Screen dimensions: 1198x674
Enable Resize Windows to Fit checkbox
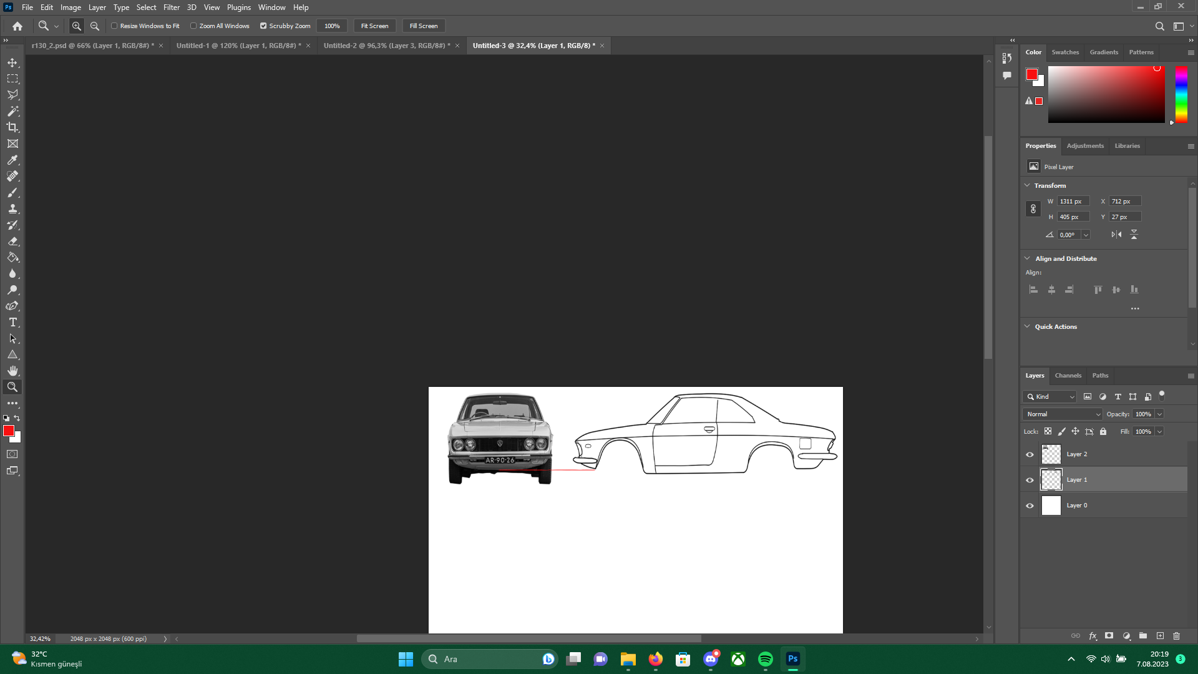click(114, 26)
